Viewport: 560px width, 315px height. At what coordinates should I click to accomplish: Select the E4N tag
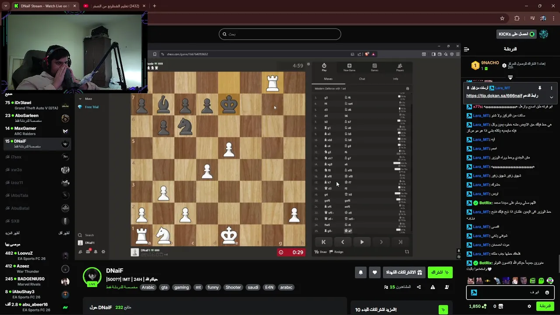[x=269, y=287]
